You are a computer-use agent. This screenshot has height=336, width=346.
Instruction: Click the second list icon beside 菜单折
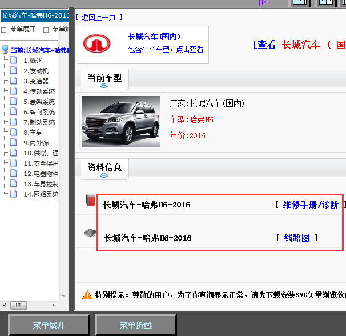46,30
